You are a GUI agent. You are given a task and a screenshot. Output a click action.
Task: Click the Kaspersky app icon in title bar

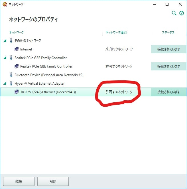click(5, 4)
